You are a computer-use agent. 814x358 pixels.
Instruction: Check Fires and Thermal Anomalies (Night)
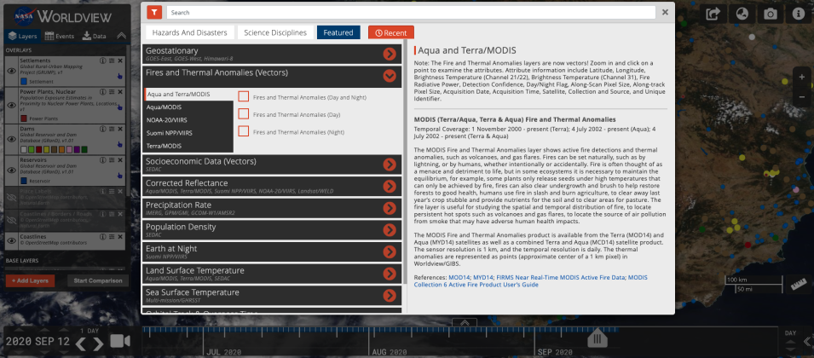pyautogui.click(x=244, y=132)
